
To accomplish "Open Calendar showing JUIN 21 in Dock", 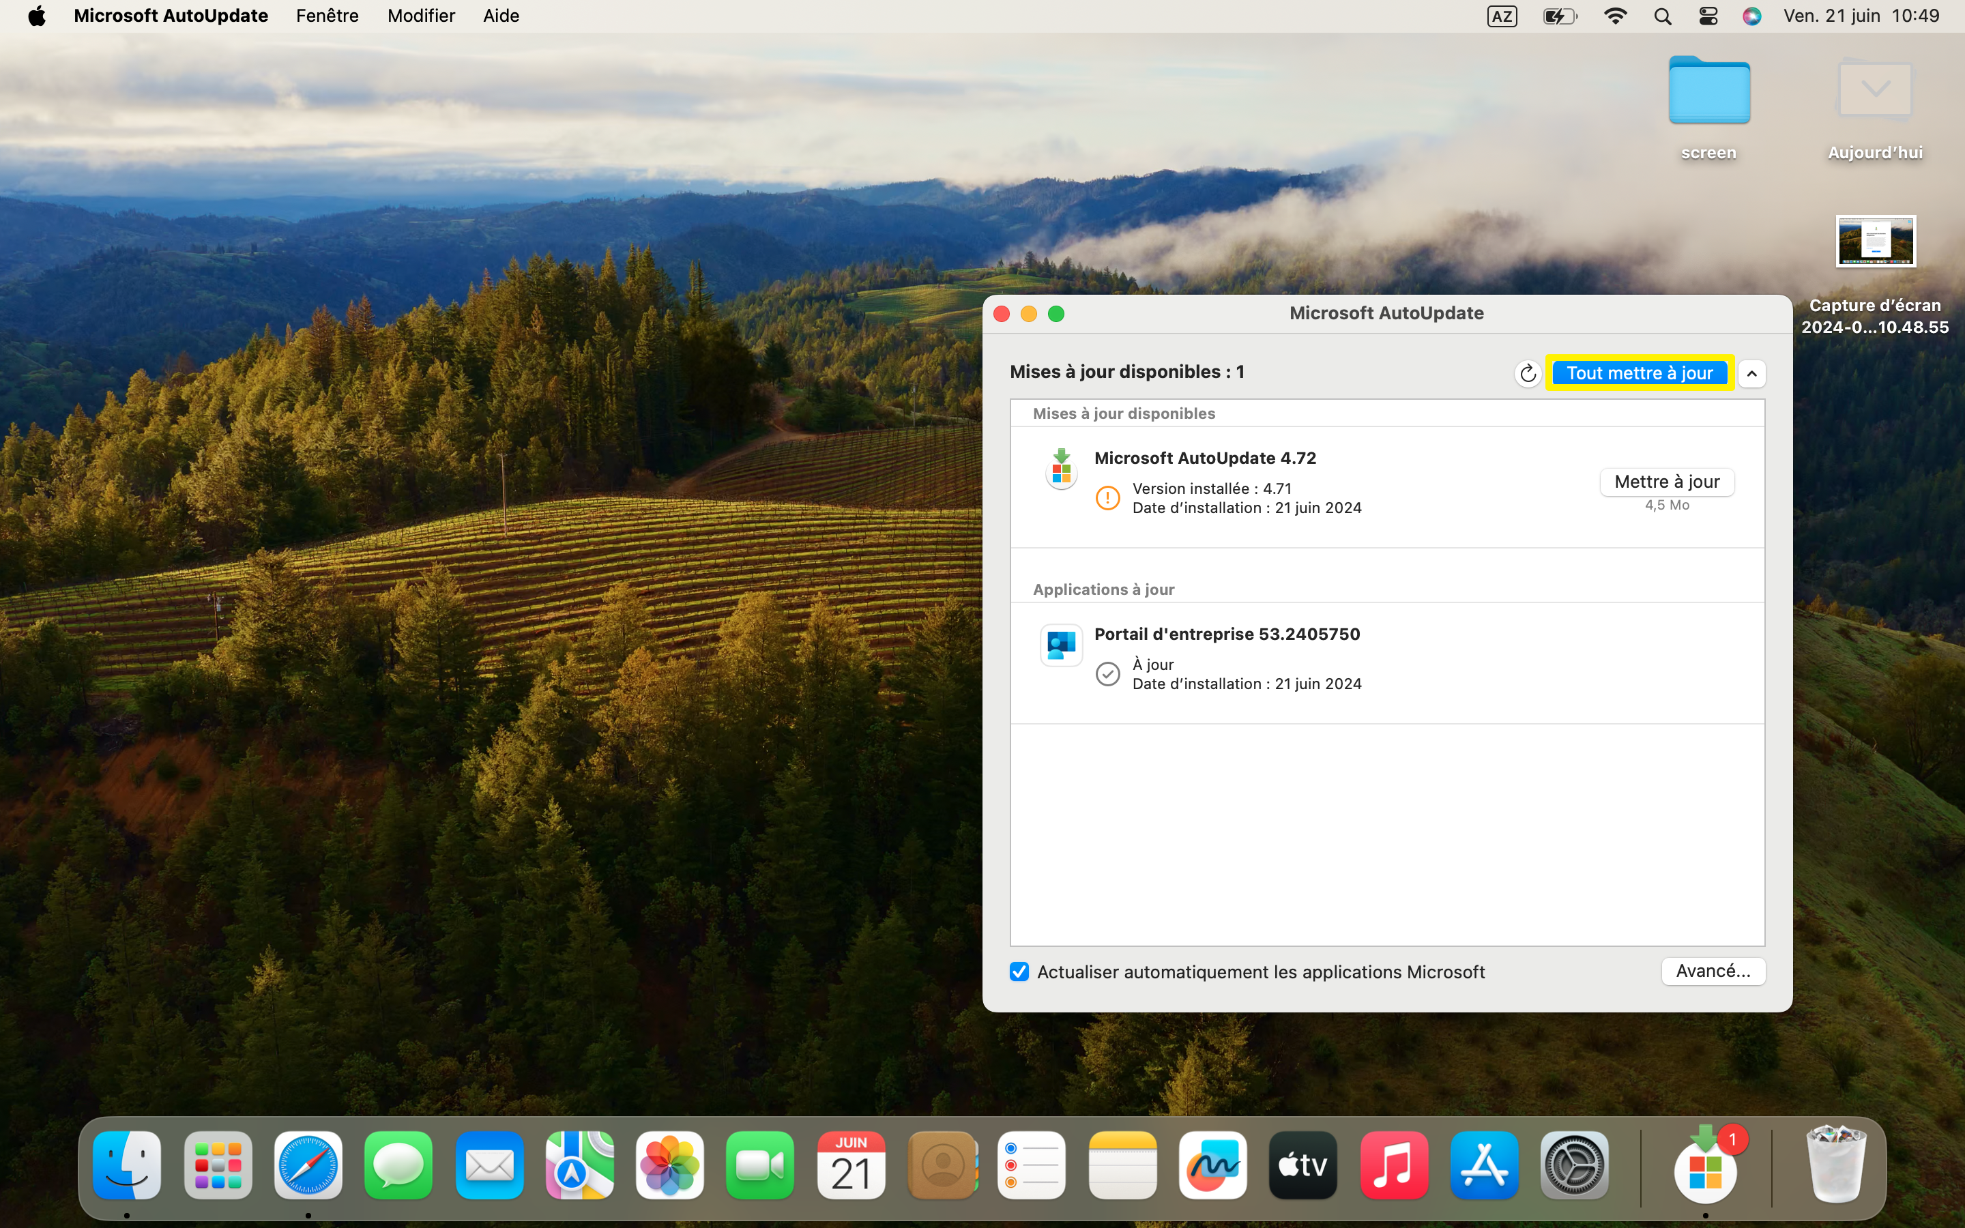I will (x=851, y=1165).
